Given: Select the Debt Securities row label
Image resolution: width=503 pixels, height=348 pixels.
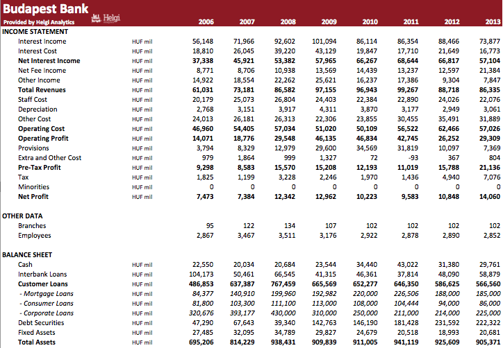Looking at the screenshot, I should pos(41,323).
